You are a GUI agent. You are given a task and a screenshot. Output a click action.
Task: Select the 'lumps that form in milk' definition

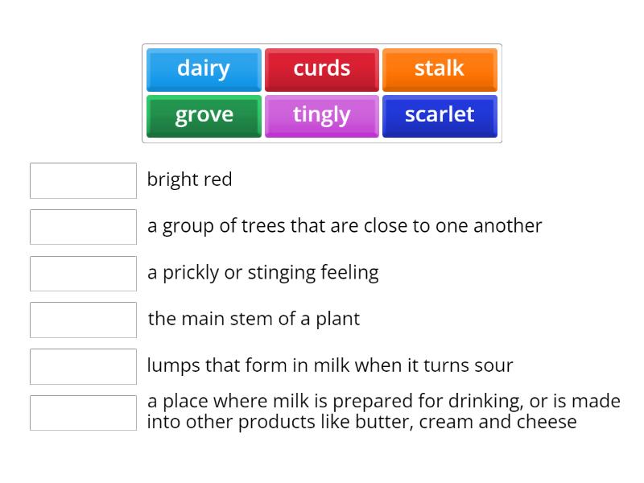point(329,365)
